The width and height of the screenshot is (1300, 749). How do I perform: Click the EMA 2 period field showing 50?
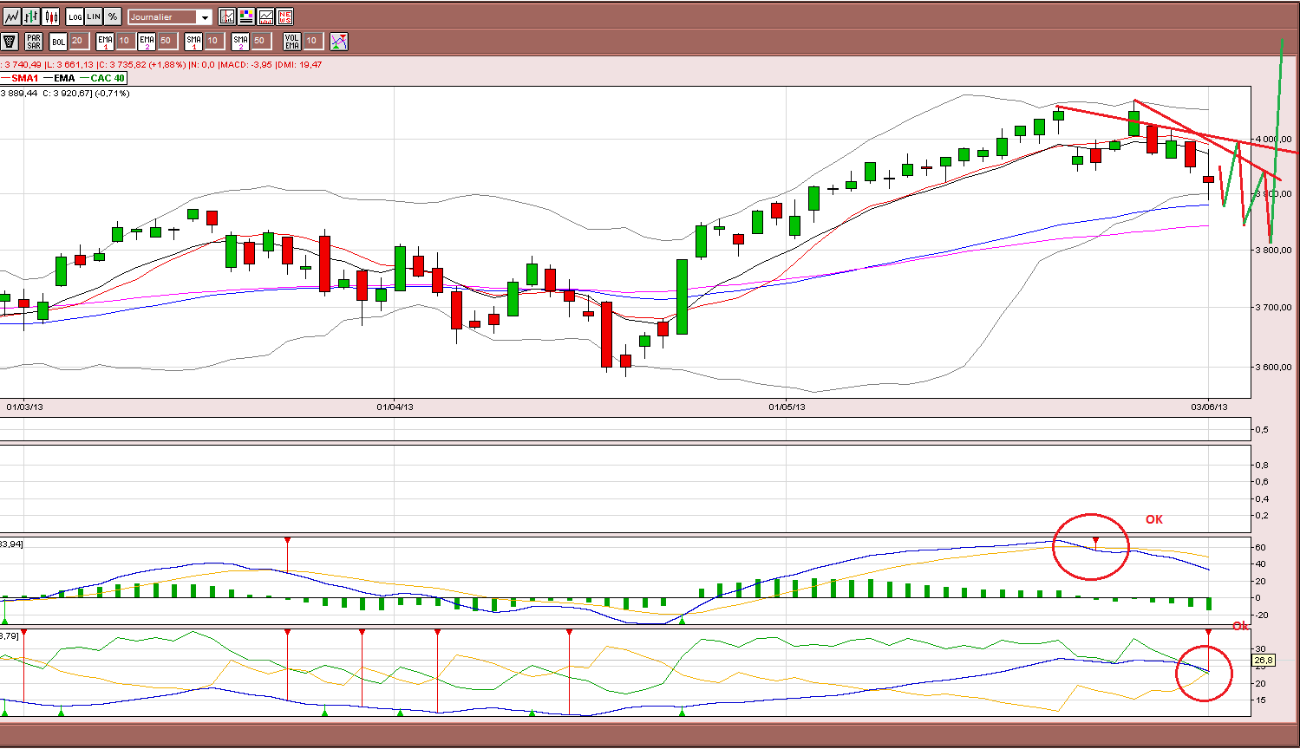[167, 41]
